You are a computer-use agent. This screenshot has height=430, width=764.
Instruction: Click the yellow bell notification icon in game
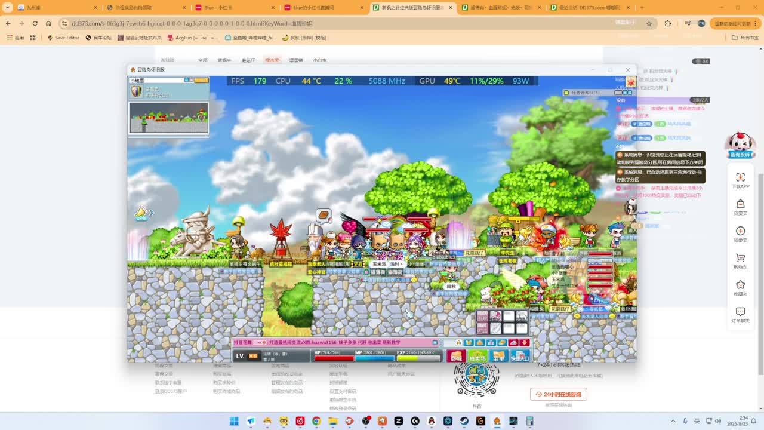coord(141,212)
